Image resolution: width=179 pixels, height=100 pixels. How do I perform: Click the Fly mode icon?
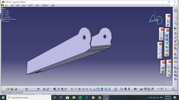point(72,89)
